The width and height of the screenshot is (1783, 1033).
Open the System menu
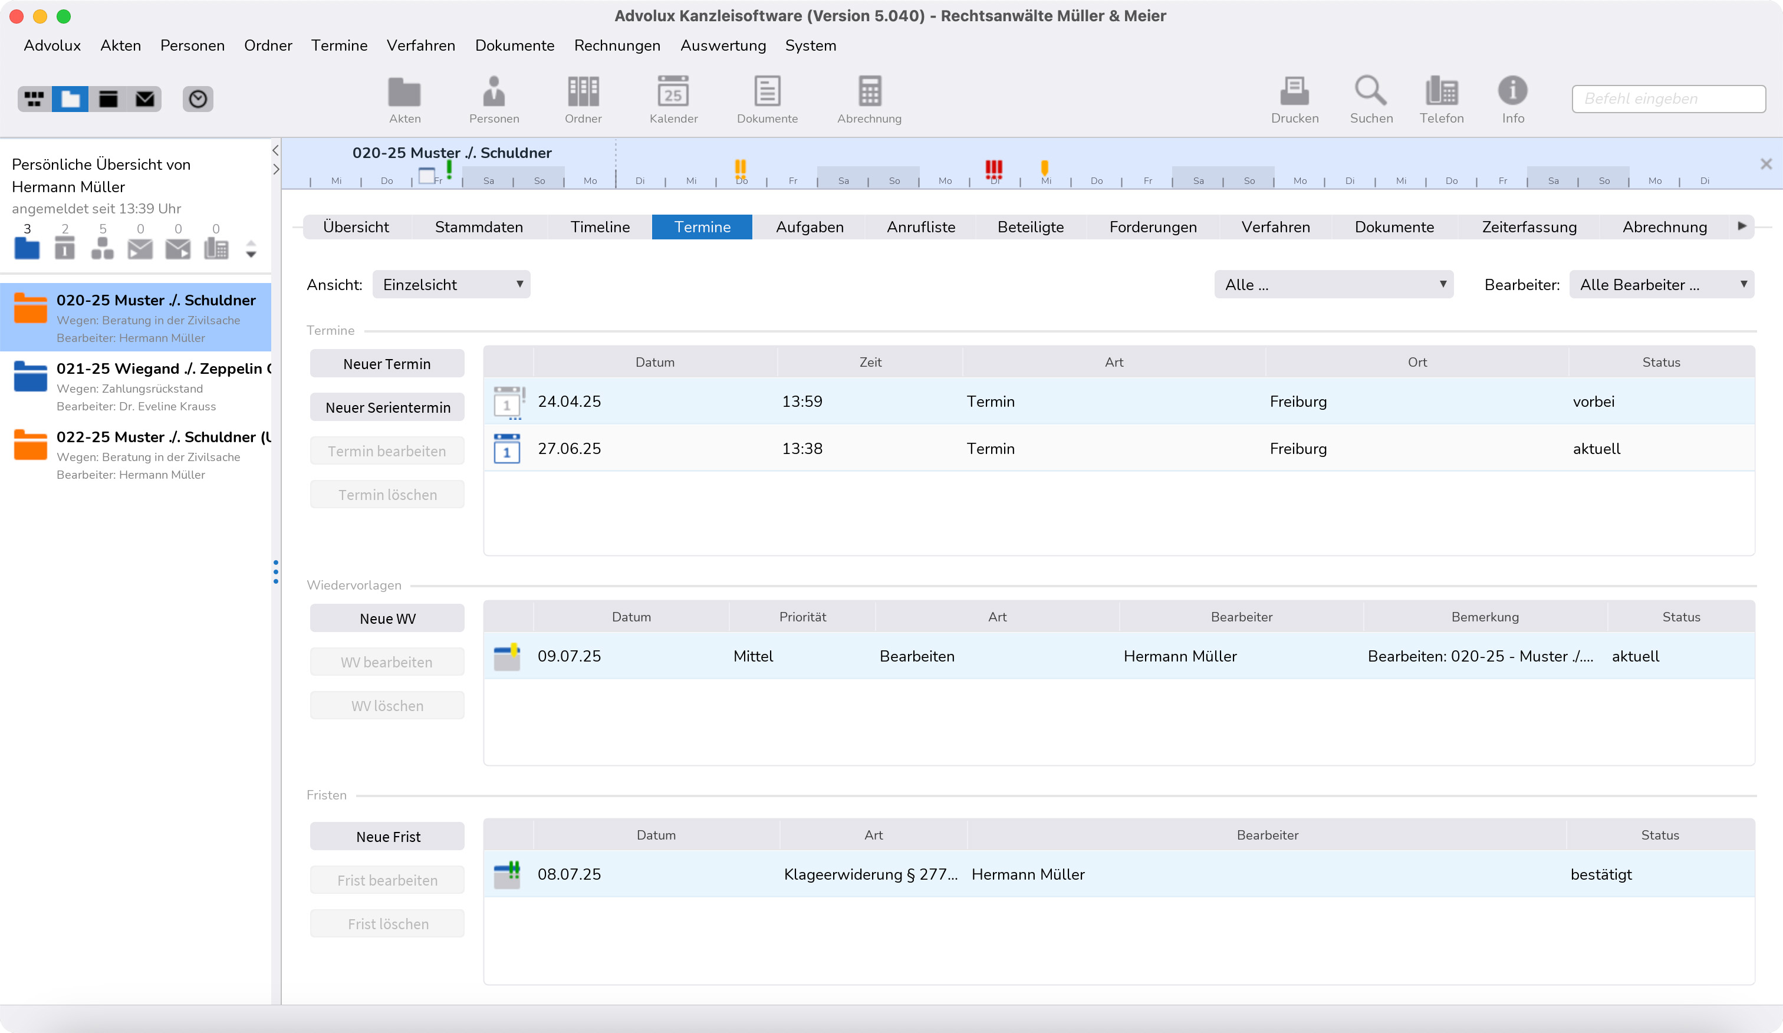pyautogui.click(x=810, y=45)
